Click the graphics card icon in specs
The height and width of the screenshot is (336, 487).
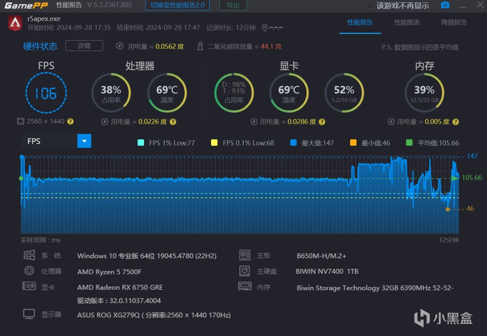click(x=29, y=286)
